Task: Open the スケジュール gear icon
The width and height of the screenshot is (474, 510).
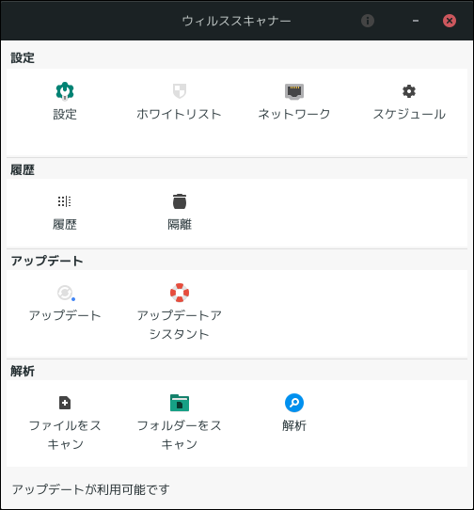Action: pyautogui.click(x=409, y=91)
